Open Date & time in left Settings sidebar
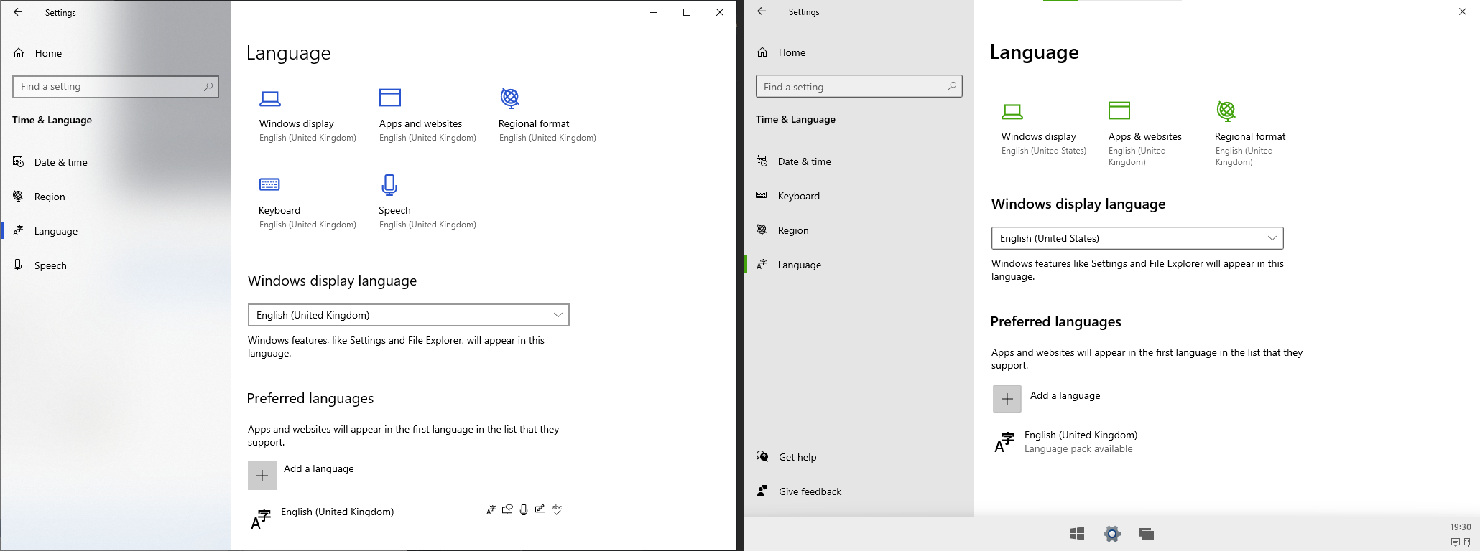The height and width of the screenshot is (551, 1480). pyautogui.click(x=115, y=162)
